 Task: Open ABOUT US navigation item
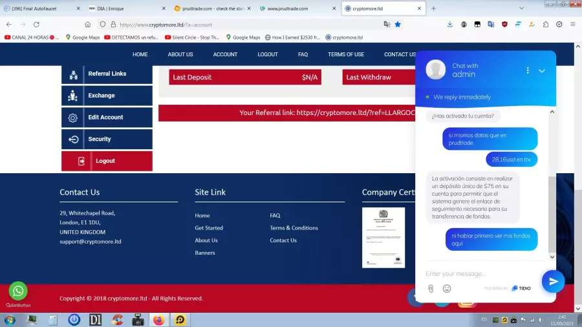tap(180, 54)
